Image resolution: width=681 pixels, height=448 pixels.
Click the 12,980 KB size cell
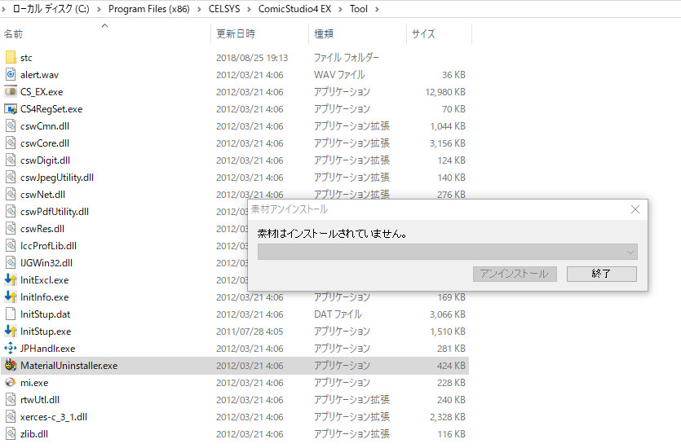click(445, 92)
